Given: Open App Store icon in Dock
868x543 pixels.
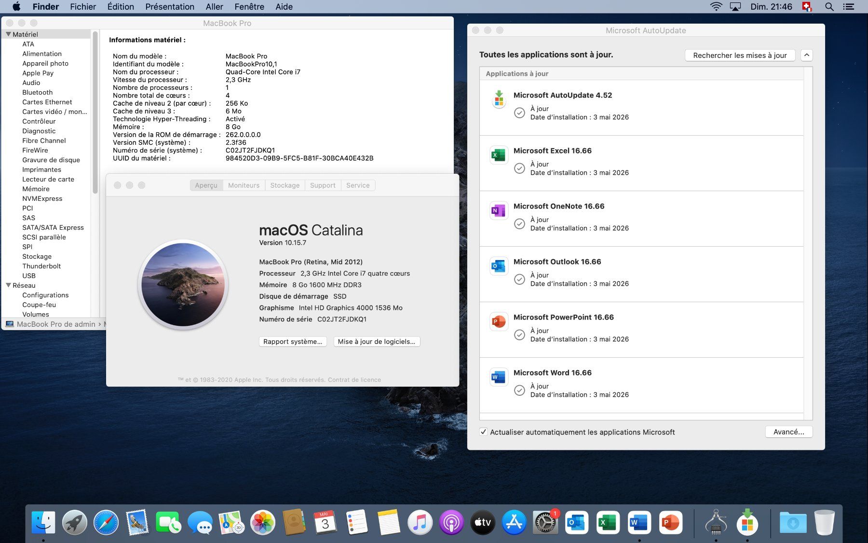Looking at the screenshot, I should pos(514,522).
